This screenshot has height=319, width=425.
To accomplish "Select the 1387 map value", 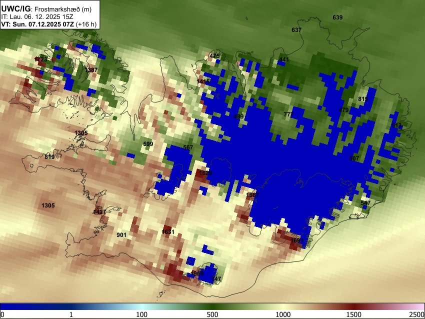I will pyautogui.click(x=91, y=70).
